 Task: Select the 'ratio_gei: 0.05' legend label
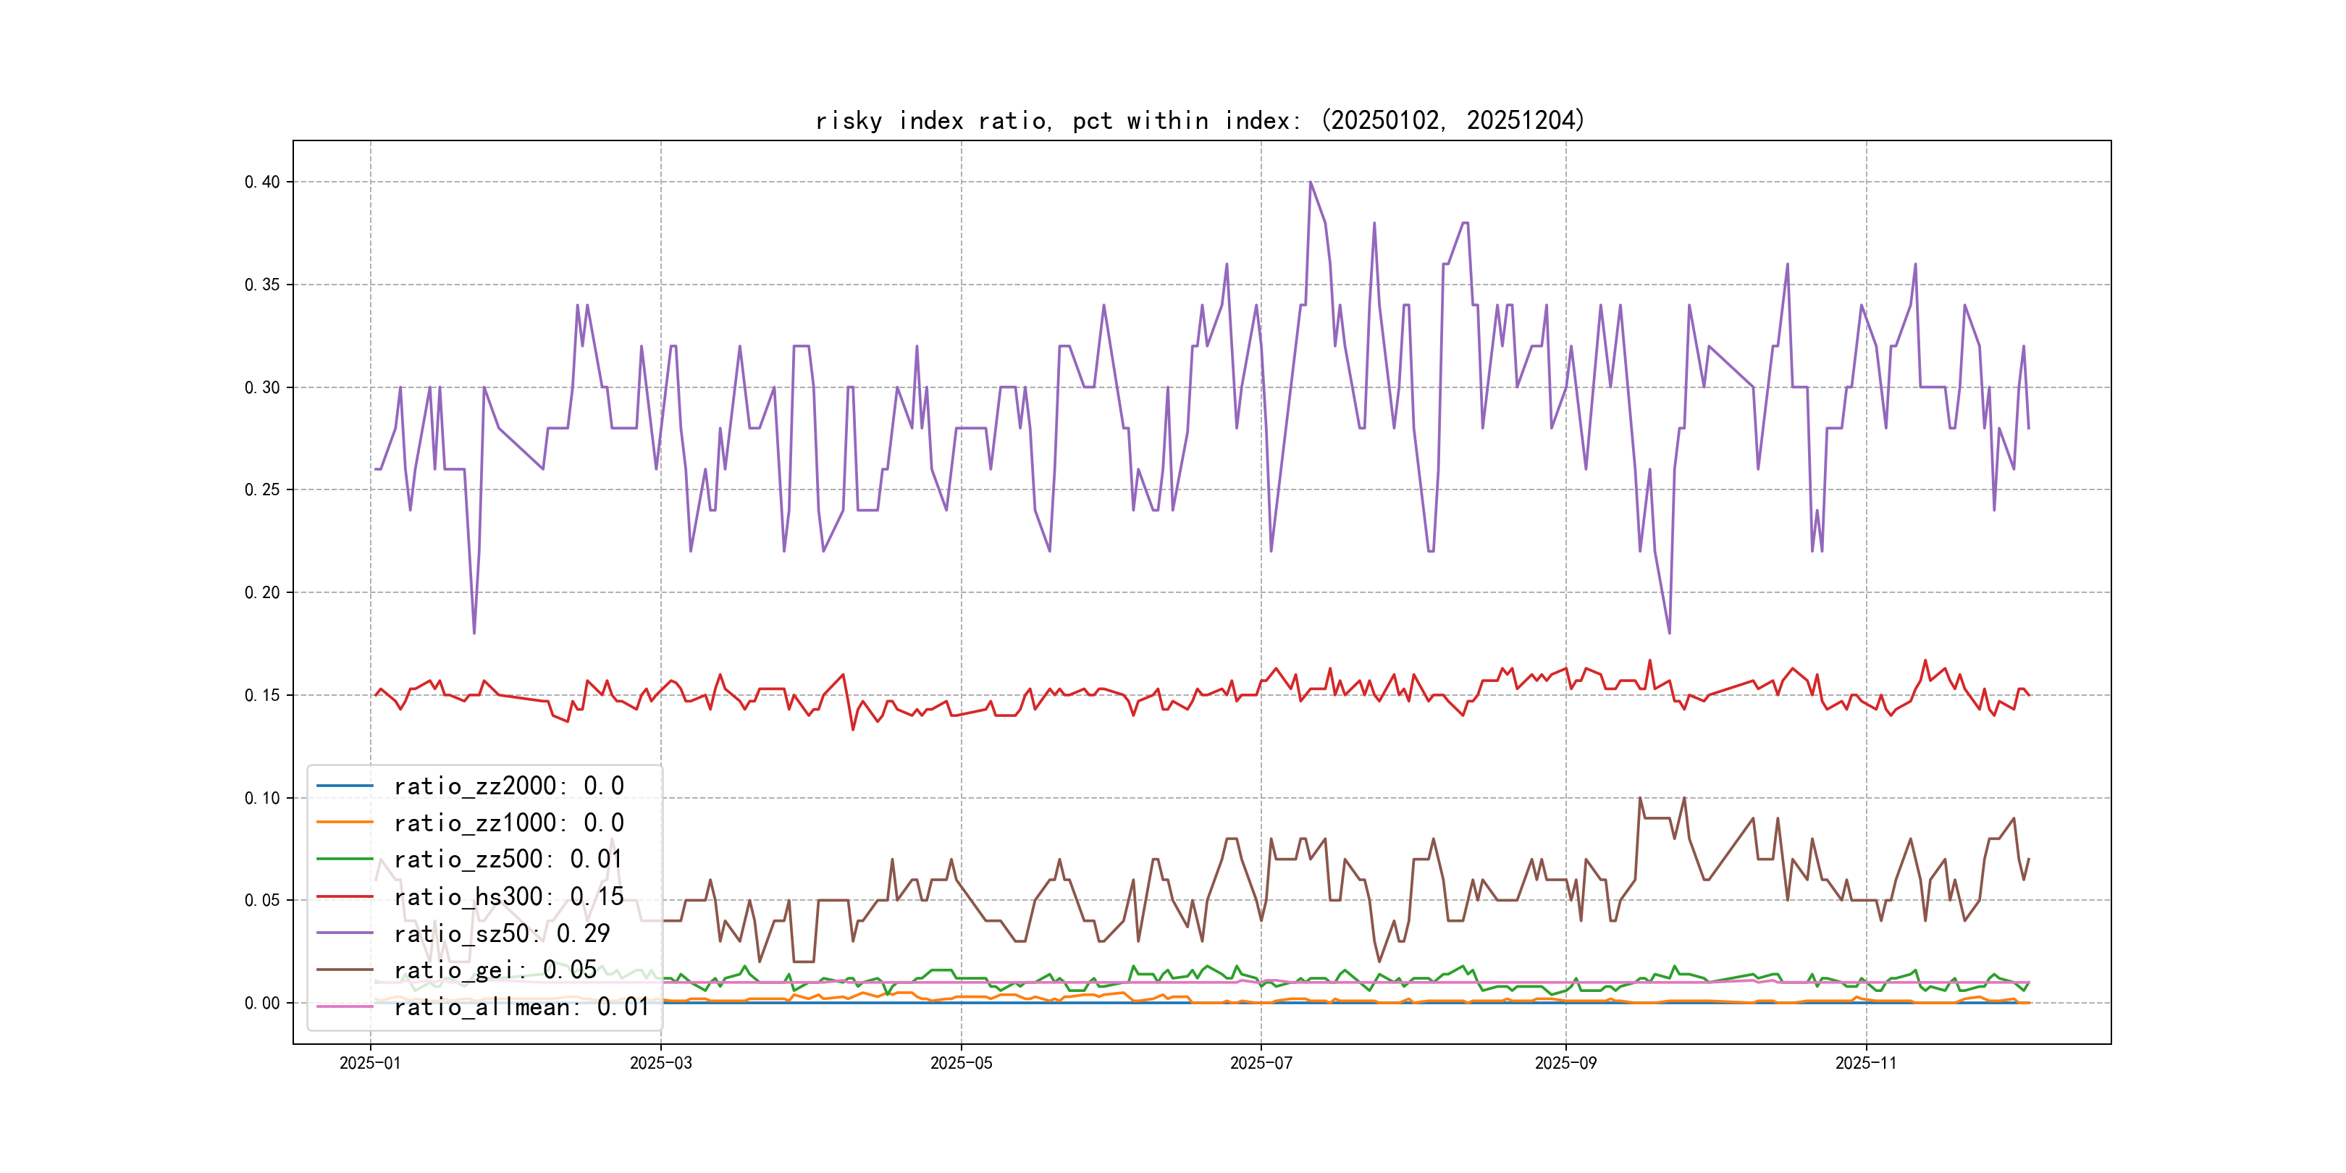pos(495,970)
